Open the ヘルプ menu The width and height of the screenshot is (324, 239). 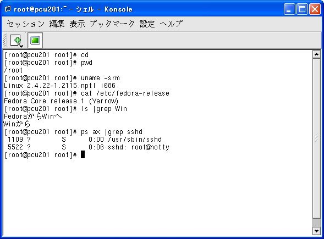[x=171, y=24]
